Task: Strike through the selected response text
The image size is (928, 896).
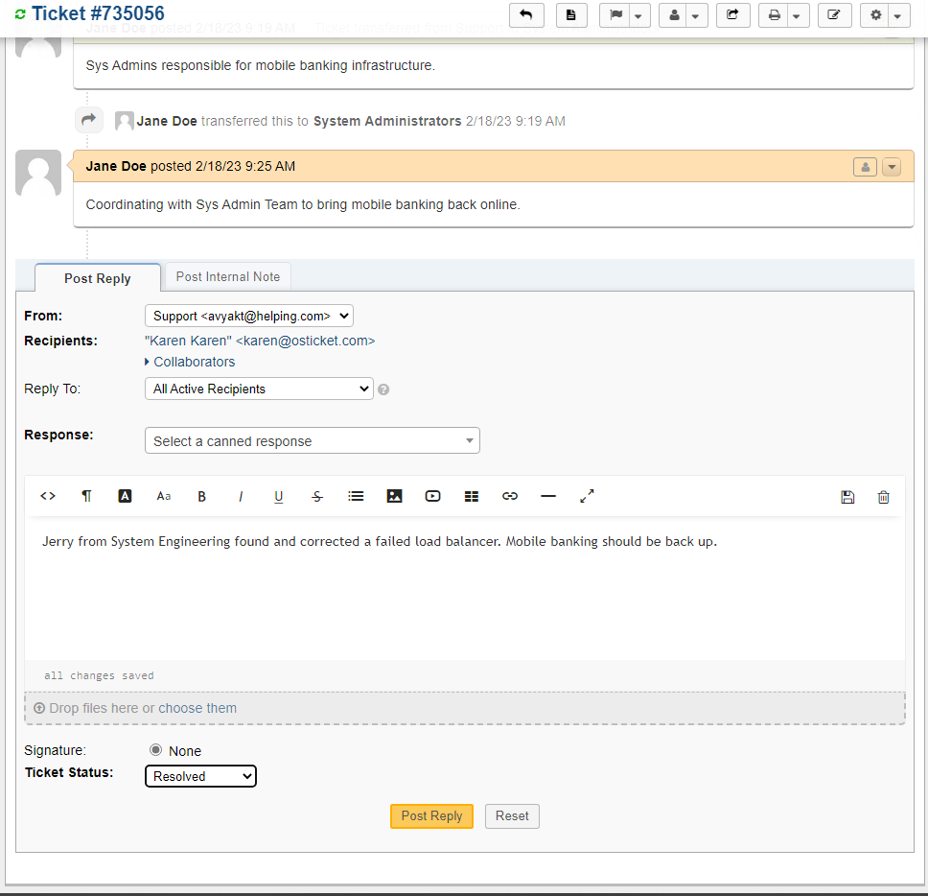Action: click(x=316, y=496)
